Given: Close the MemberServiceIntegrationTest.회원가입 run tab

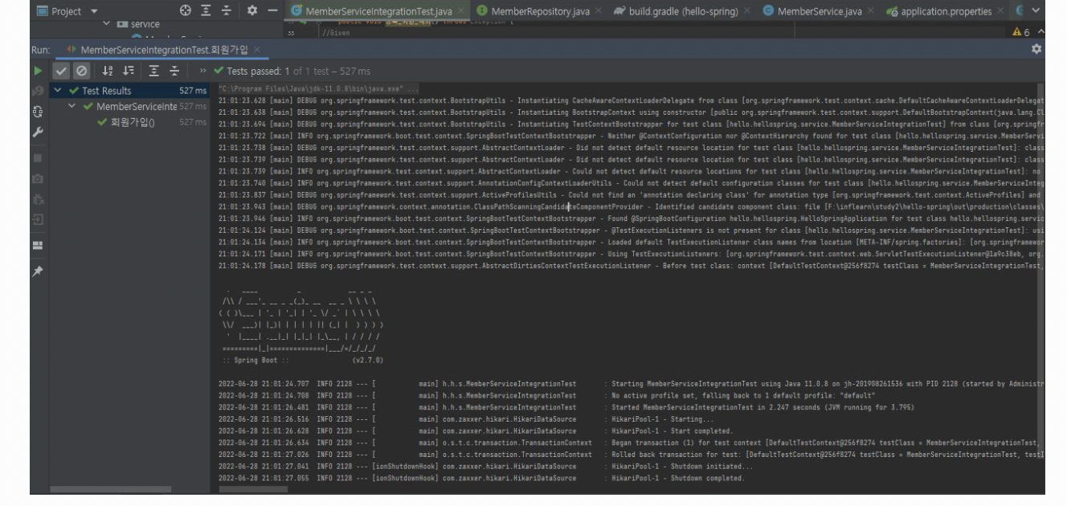Looking at the screenshot, I should point(257,50).
